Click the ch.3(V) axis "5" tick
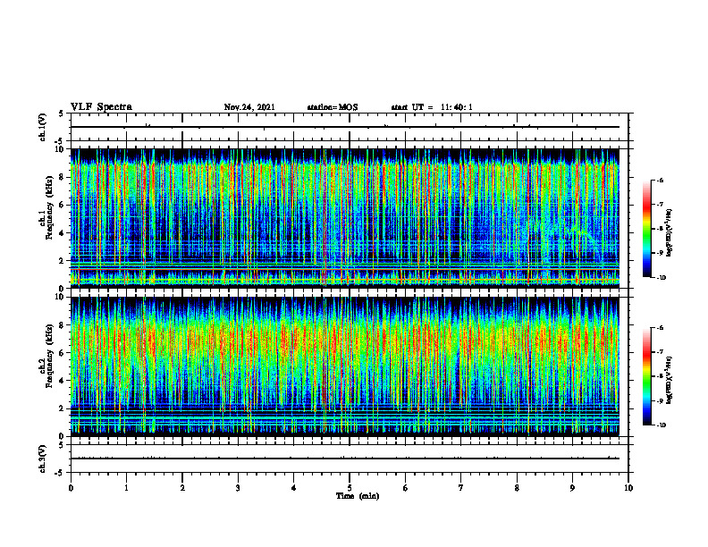 (62, 446)
